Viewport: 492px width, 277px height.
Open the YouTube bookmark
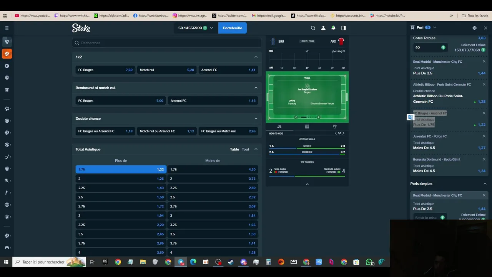[32, 16]
